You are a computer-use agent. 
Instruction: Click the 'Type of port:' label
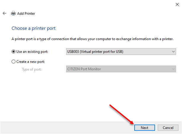(x=32, y=69)
